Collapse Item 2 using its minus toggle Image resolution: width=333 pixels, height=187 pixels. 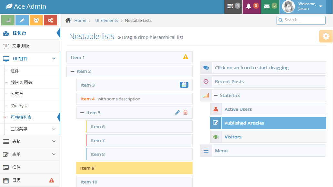tap(72, 71)
